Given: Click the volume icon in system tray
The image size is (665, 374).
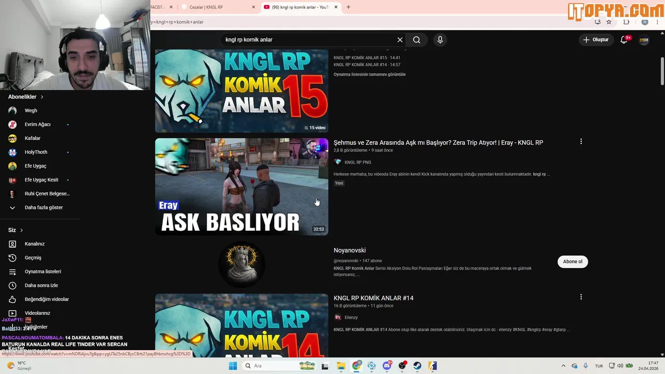Looking at the screenshot, I should [x=620, y=366].
